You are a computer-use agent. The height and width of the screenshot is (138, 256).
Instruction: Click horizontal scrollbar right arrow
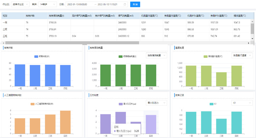coord(249,43)
